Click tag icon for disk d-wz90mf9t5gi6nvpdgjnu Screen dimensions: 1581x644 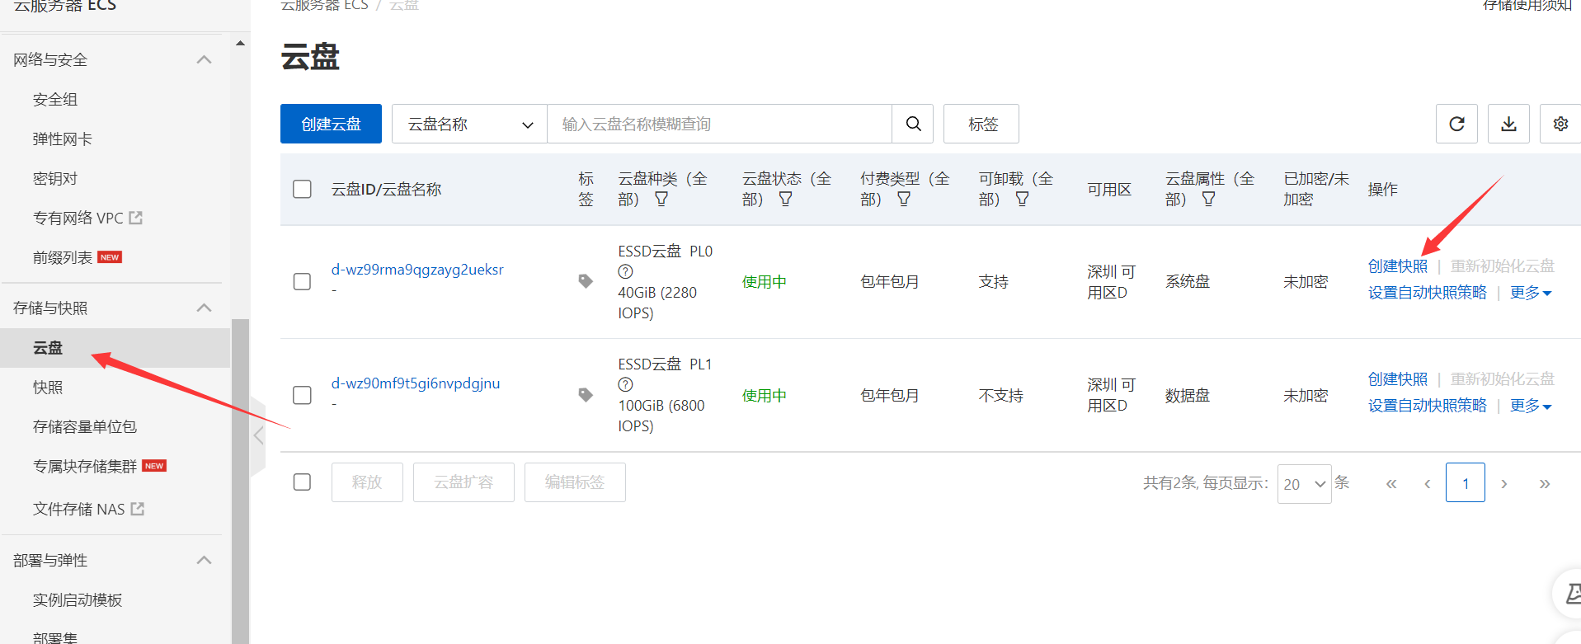[x=586, y=395]
